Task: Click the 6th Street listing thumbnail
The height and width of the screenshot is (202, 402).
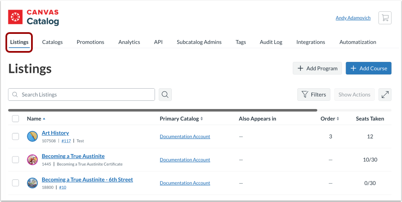Action: tap(33, 183)
